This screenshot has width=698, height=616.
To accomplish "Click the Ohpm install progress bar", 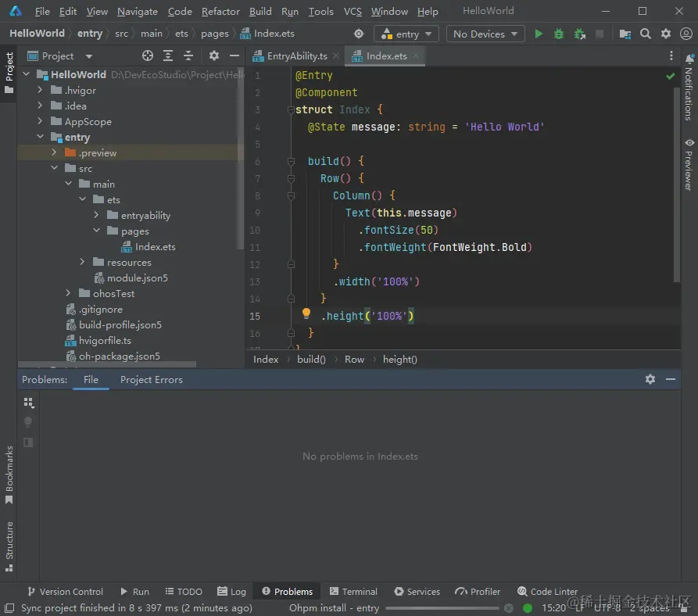I will click(441, 607).
